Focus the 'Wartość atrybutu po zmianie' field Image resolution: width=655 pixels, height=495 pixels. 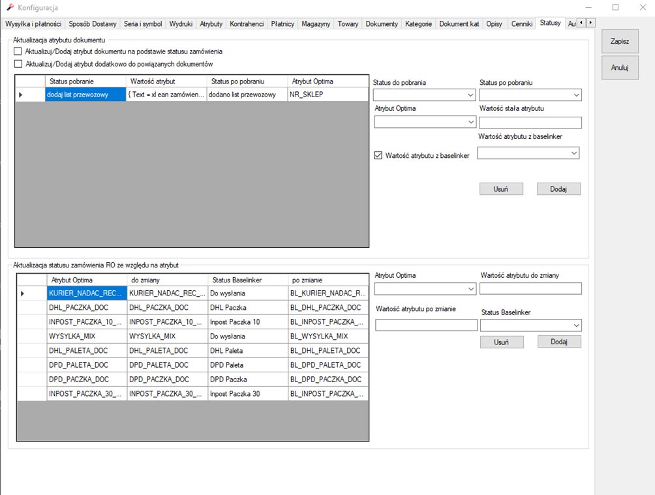[x=426, y=325]
